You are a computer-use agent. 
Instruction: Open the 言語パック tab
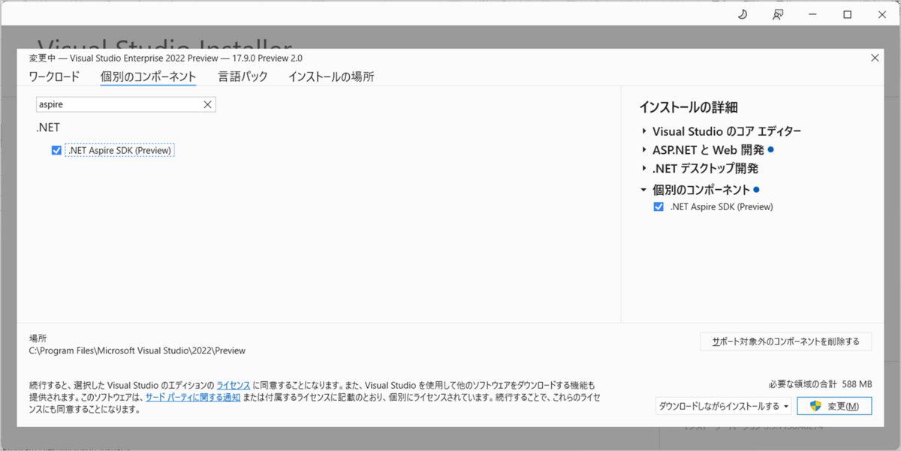click(x=242, y=77)
